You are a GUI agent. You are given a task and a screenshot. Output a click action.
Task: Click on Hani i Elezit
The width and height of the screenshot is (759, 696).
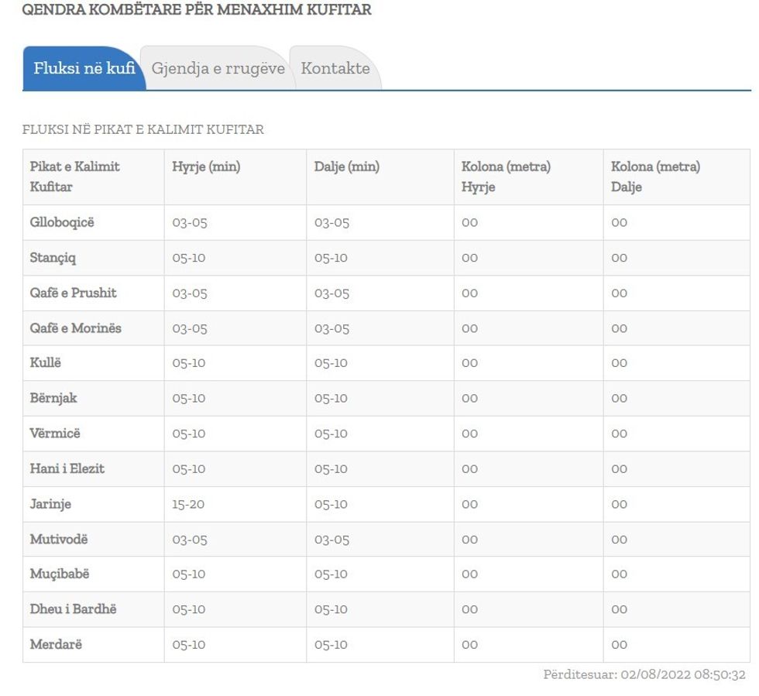[x=67, y=468]
